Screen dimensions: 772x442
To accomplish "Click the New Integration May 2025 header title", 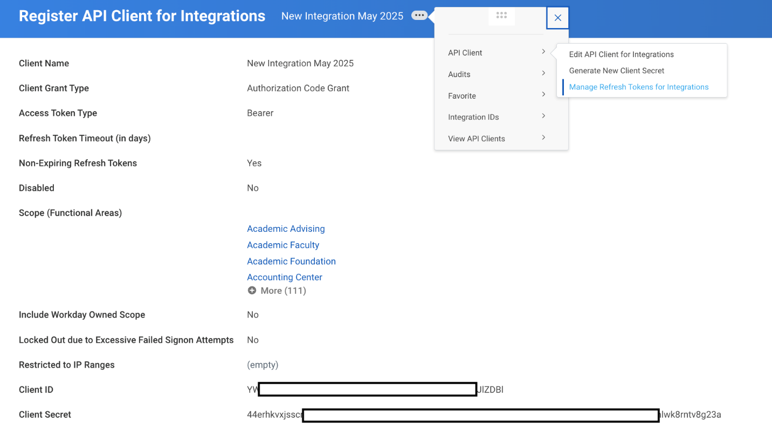I will 342,16.
